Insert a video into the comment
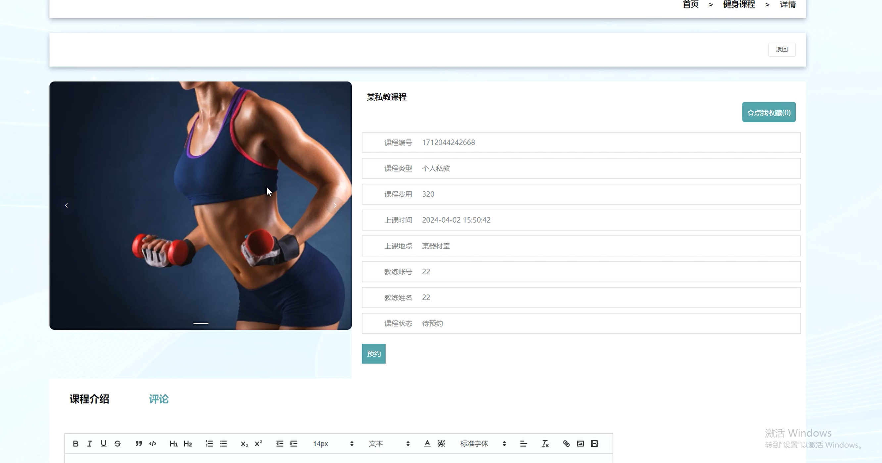882x463 pixels. (x=594, y=444)
